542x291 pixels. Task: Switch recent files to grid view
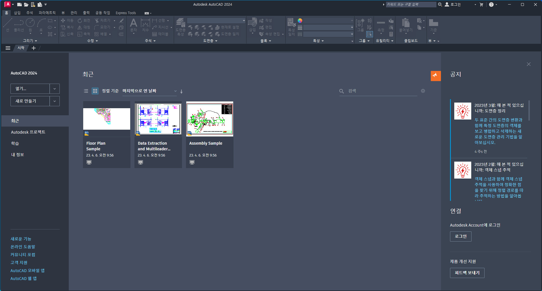[95, 91]
